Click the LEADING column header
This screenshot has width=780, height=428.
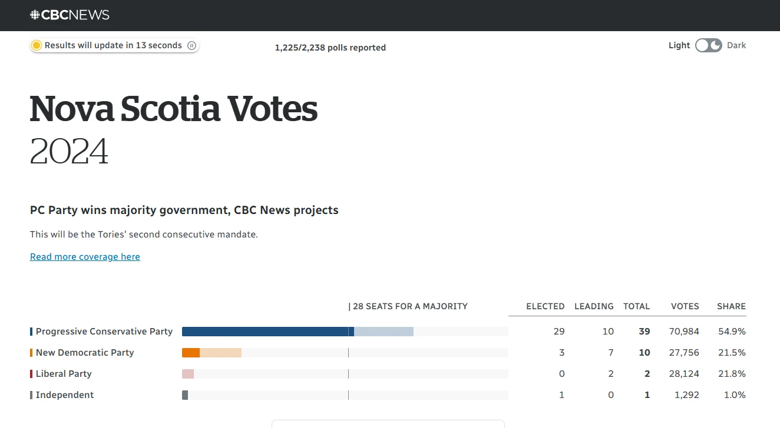(x=594, y=306)
